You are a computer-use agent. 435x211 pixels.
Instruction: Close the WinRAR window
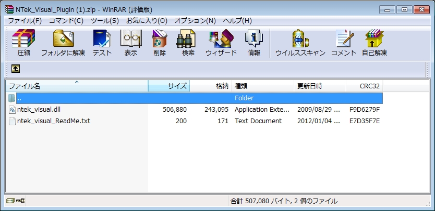(x=421, y=10)
